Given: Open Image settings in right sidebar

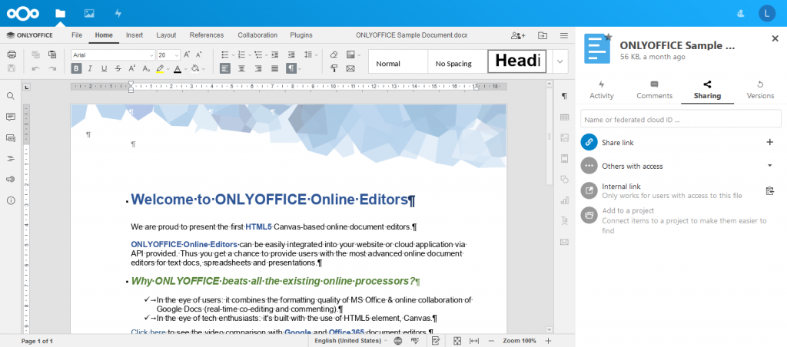Looking at the screenshot, I should [564, 138].
